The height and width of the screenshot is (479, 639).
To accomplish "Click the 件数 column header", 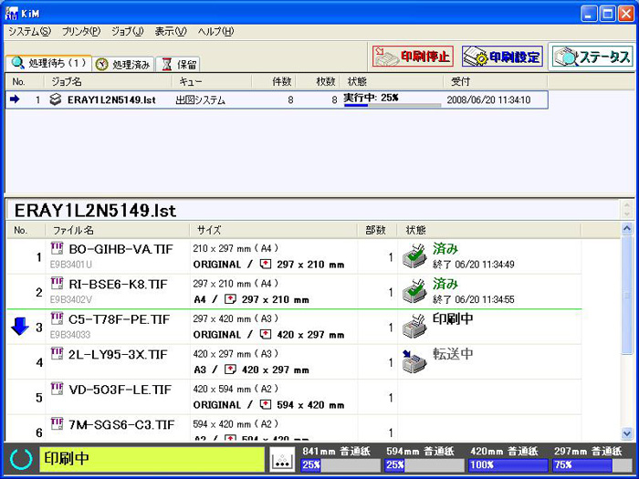I will coord(274,82).
